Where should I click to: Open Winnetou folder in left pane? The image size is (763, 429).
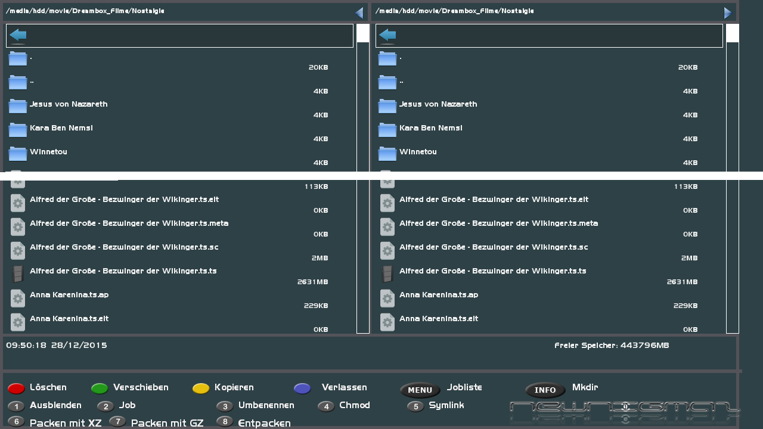(x=48, y=152)
